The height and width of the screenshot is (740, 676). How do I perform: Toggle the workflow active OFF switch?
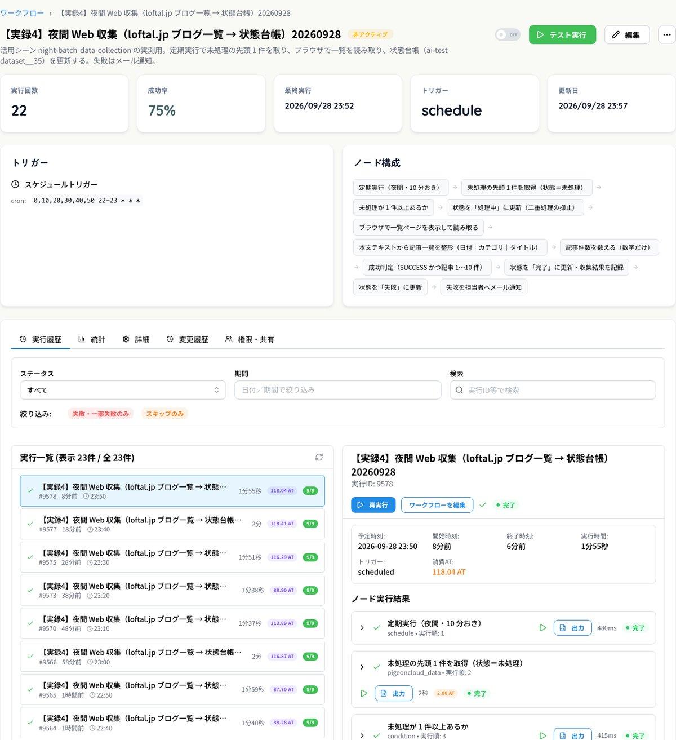click(508, 35)
